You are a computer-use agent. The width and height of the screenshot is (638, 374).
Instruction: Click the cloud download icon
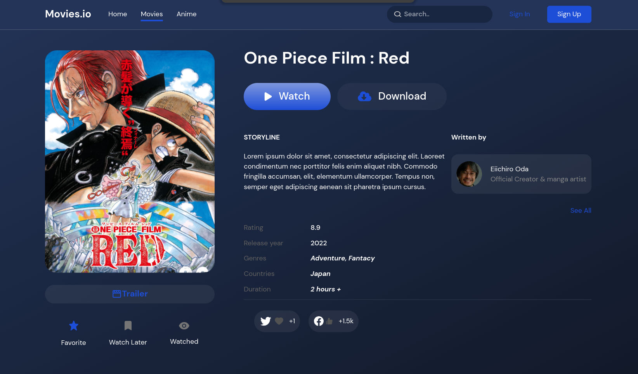pos(364,97)
